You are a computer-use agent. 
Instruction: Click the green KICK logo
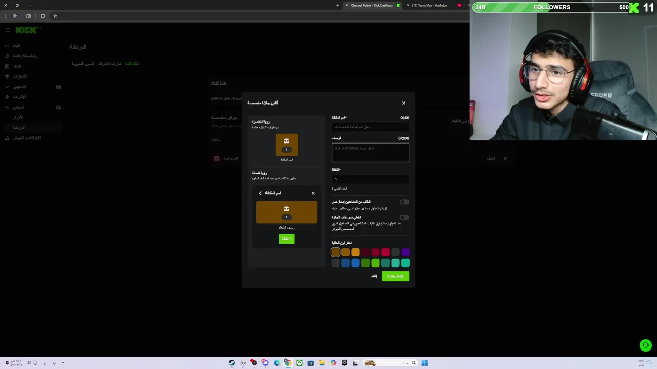point(26,30)
